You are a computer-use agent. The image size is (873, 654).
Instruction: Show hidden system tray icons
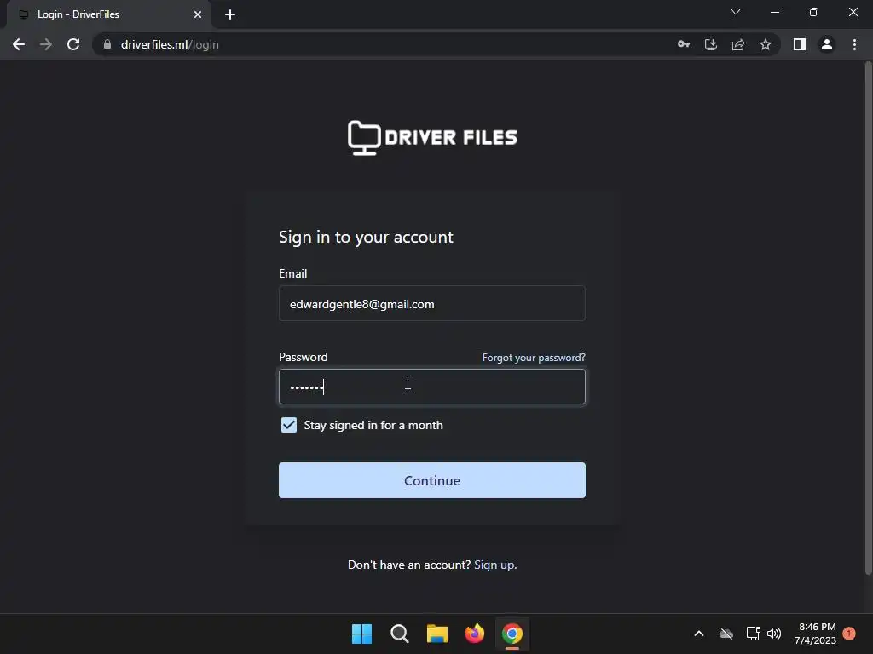699,634
